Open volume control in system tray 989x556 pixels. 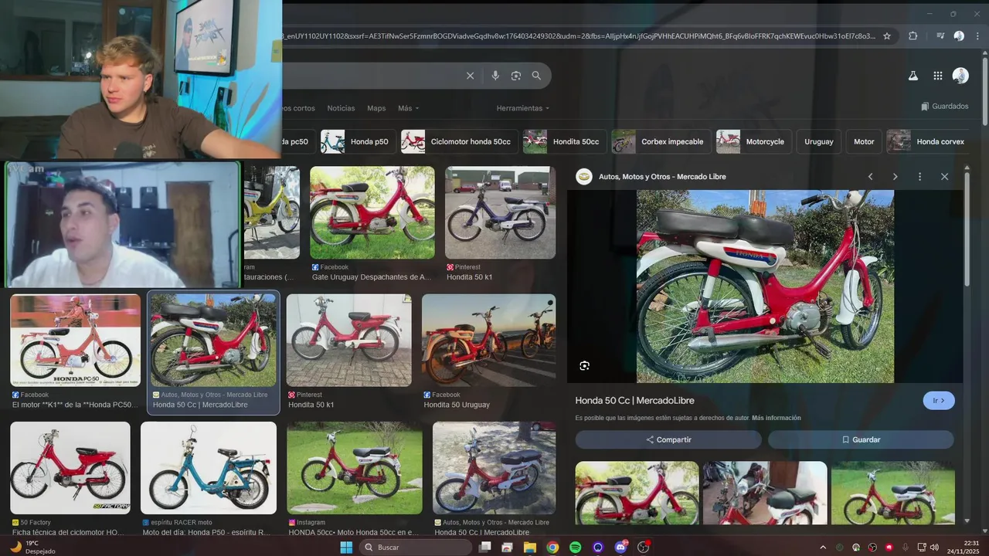pos(936,547)
